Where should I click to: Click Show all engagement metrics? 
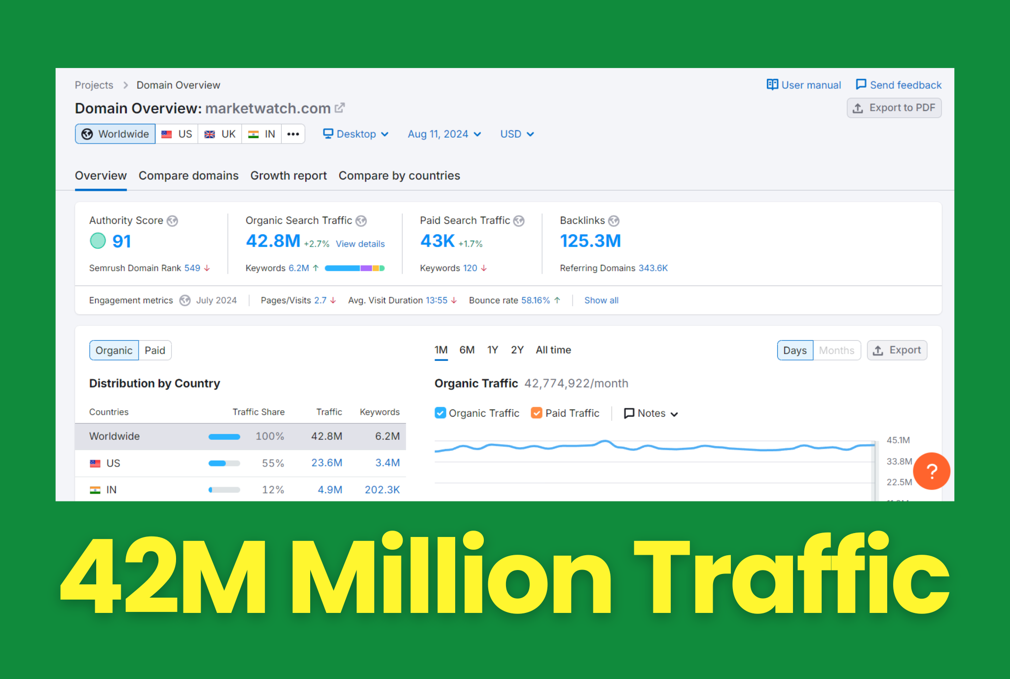601,300
